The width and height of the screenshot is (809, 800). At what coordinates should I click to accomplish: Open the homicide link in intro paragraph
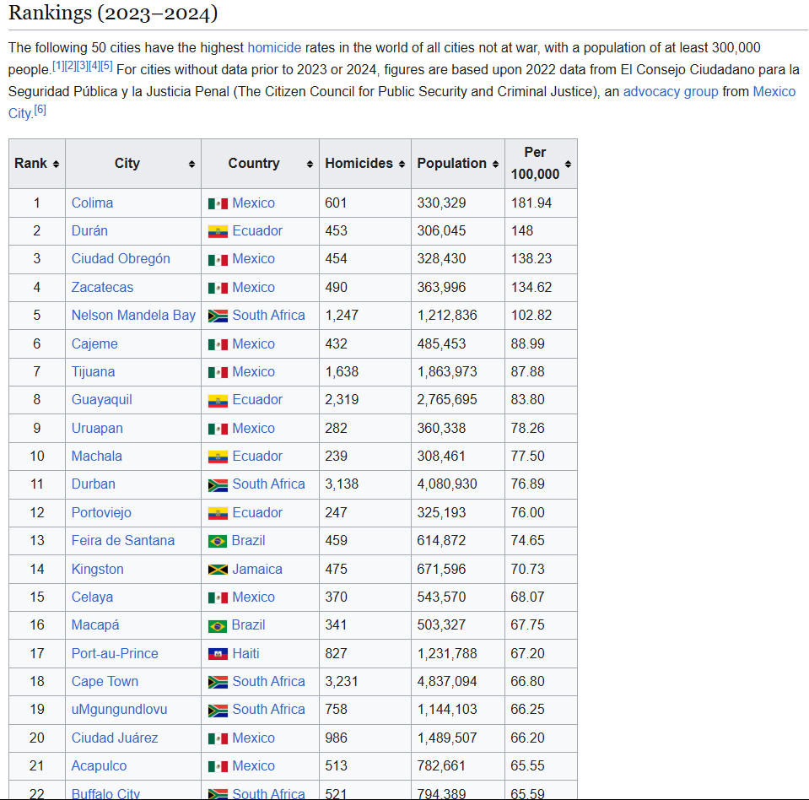click(x=274, y=47)
